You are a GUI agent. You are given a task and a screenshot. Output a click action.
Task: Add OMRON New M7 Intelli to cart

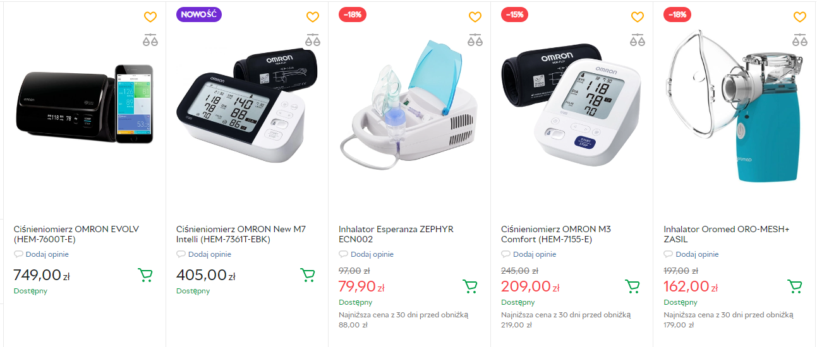(308, 275)
